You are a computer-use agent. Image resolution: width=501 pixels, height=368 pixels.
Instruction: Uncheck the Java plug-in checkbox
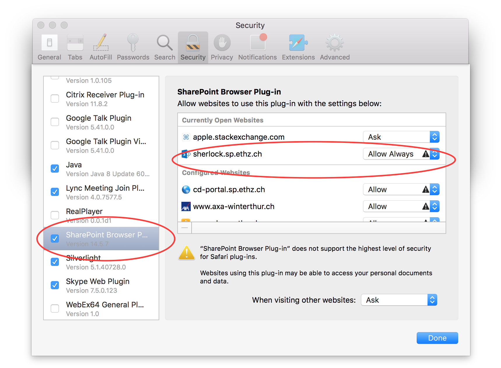tap(55, 169)
